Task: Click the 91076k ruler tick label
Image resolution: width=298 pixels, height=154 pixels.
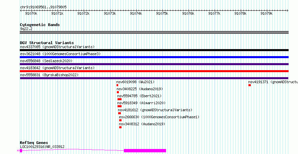Action: (x=188, y=13)
